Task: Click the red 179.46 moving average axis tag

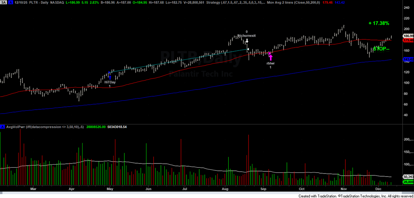Action: (x=408, y=40)
